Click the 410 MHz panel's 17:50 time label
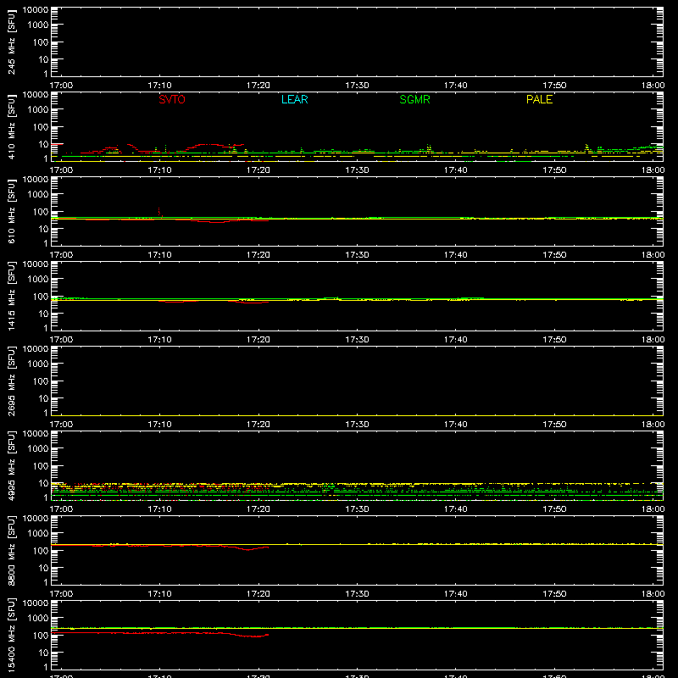 [x=554, y=170]
